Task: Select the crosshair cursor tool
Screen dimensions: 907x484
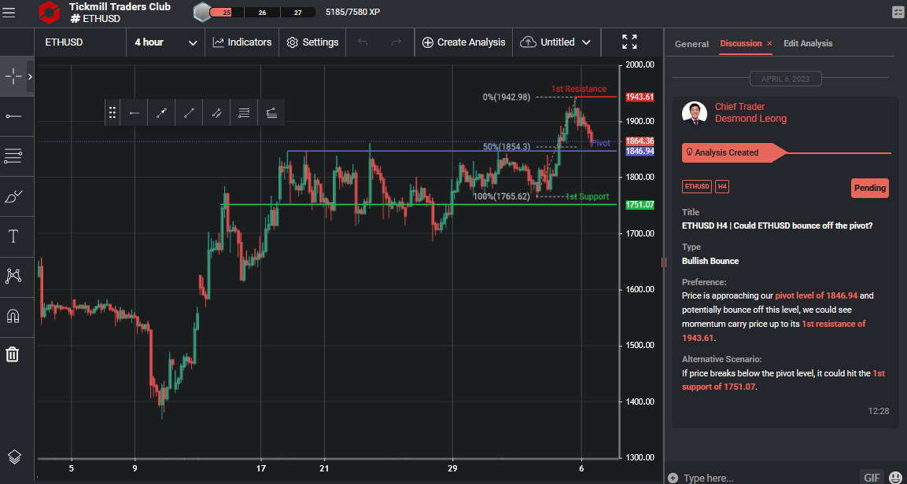Action: (x=13, y=75)
